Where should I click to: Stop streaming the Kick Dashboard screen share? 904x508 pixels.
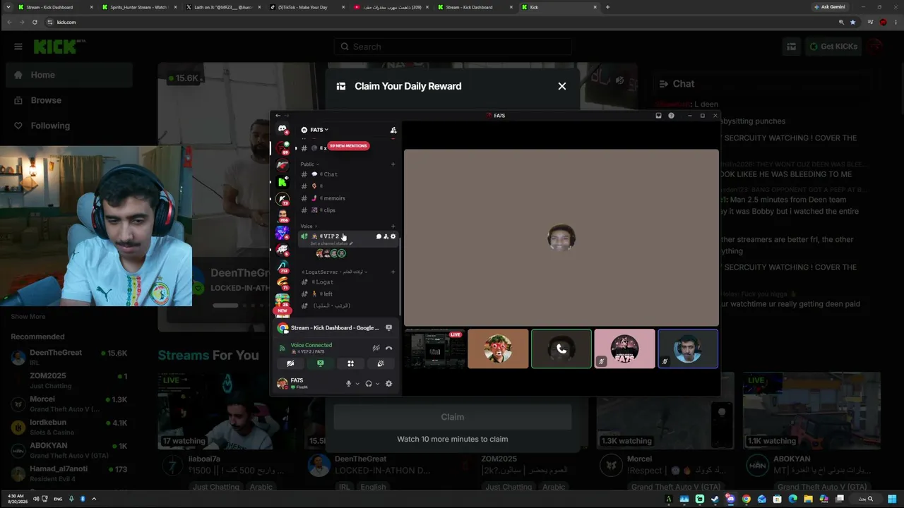(x=389, y=328)
